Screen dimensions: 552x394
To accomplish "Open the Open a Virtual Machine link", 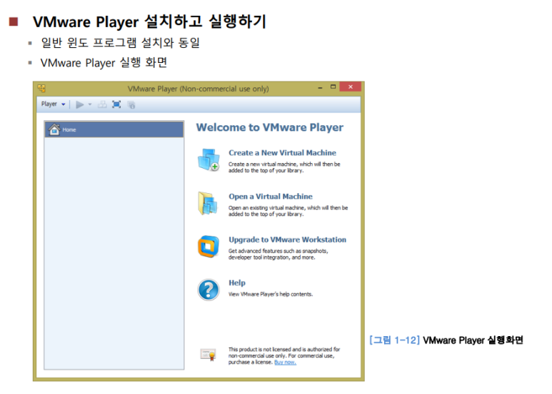I will click(271, 197).
